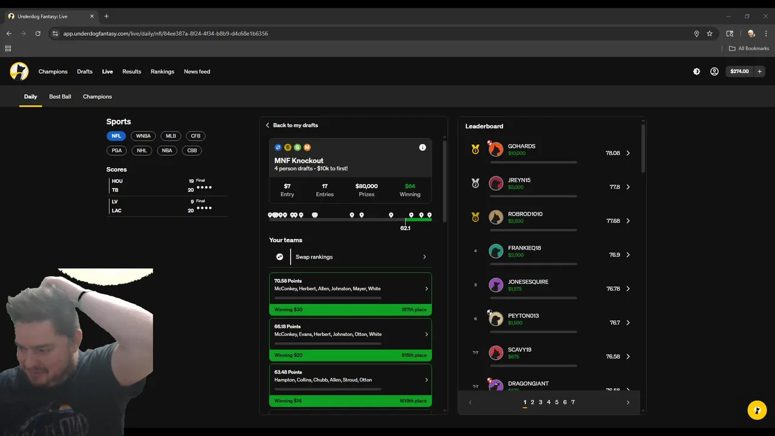Open the Chrome apps grid icon

(x=8, y=48)
